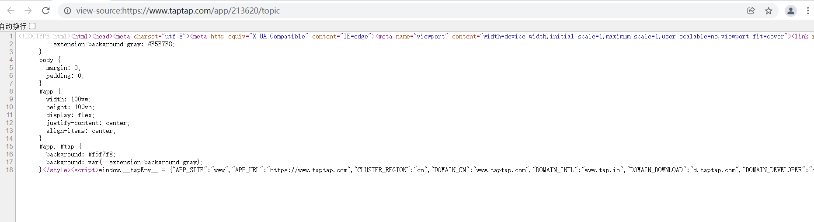Image resolution: width=814 pixels, height=222 pixels.
Task: Open Chrome's three-dot menu
Action: 807,10
